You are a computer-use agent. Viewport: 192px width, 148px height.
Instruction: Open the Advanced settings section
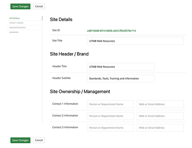14,32
